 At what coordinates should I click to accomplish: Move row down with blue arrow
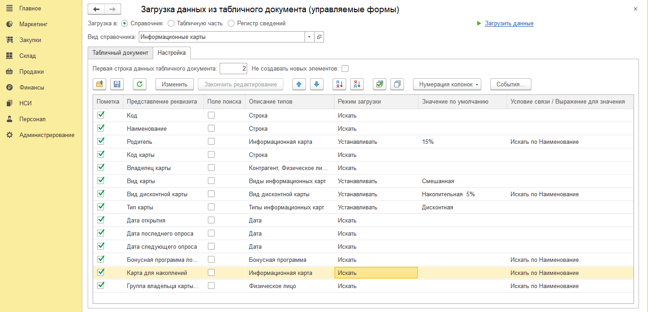pos(317,84)
